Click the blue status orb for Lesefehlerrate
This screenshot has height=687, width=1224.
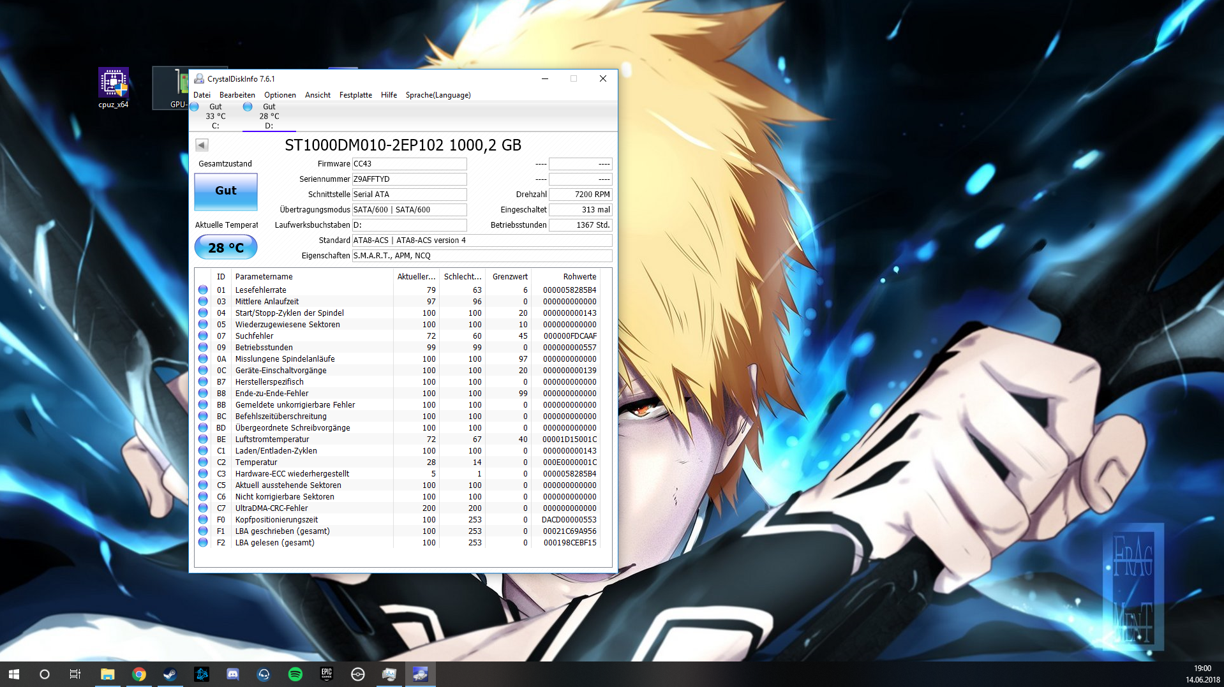tap(203, 290)
